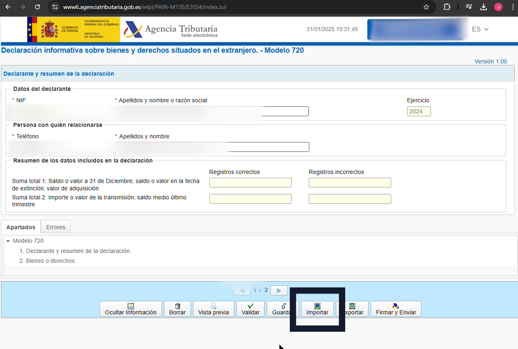This screenshot has width=518, height=349.
Task: Reload the page in browser
Action: [x=37, y=7]
